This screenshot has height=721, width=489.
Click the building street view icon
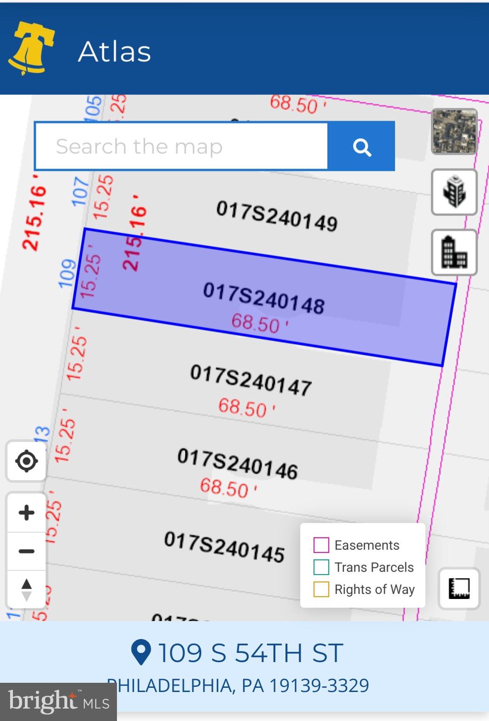click(454, 253)
